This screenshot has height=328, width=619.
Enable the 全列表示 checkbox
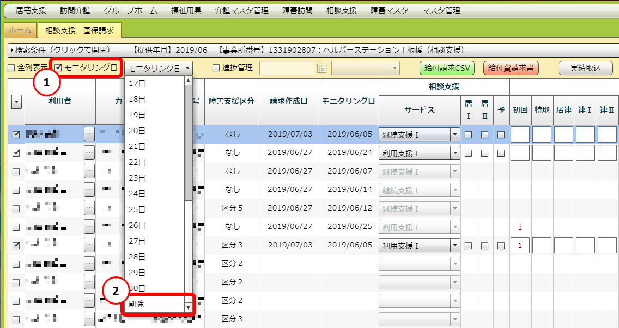click(11, 68)
